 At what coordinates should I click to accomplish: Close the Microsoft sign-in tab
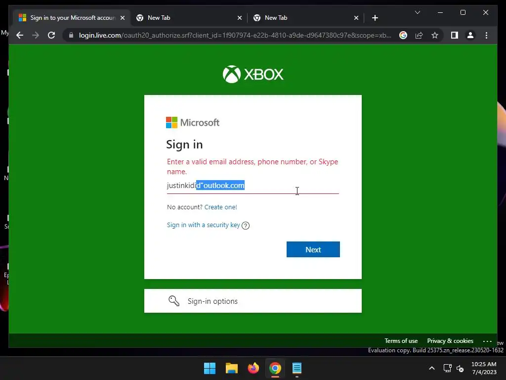pyautogui.click(x=123, y=18)
